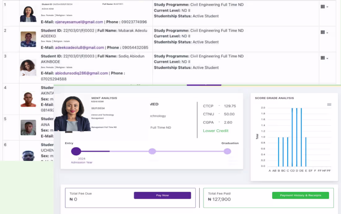Click the CD grade bar in the chart
This screenshot has width=341, height=214.
pyautogui.click(x=292, y=137)
